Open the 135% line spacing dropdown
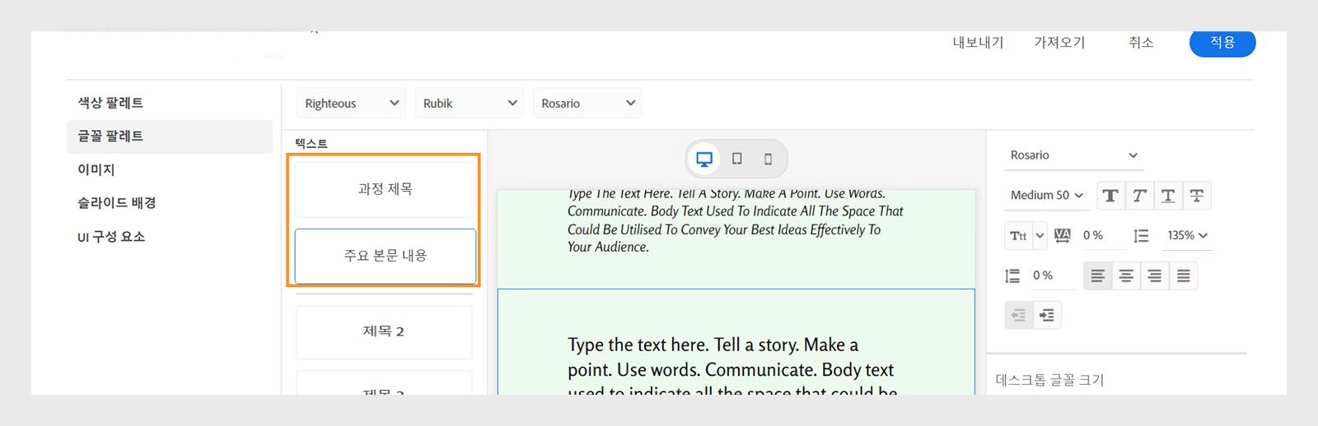Viewport: 1318px width, 426px height. point(1187,236)
